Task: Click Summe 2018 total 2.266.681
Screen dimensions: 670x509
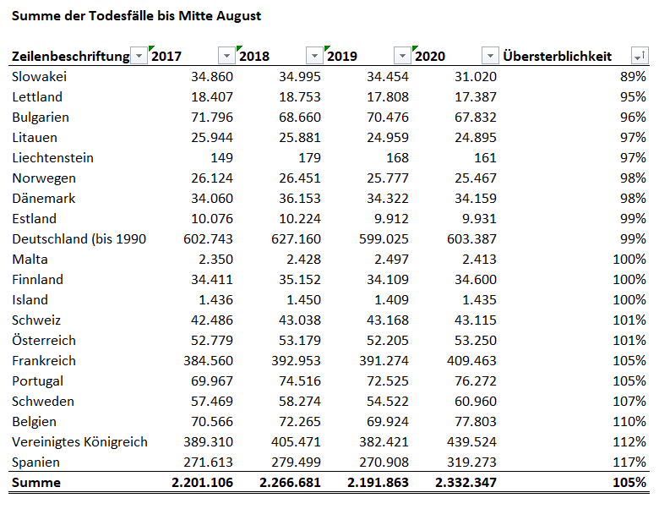Action: [290, 483]
